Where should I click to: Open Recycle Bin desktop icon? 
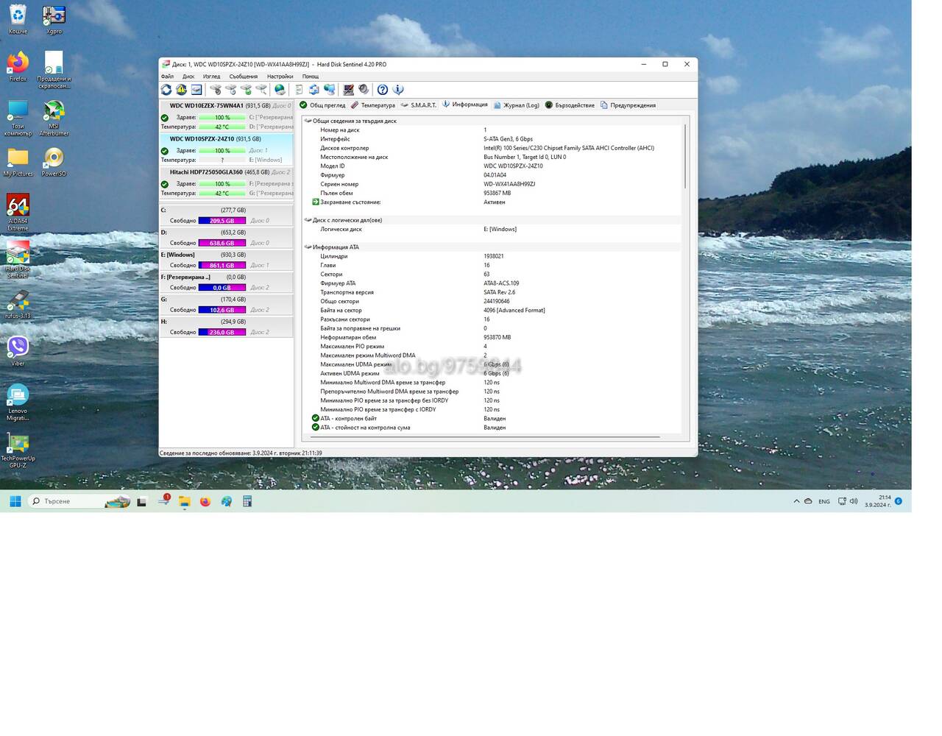18,20
